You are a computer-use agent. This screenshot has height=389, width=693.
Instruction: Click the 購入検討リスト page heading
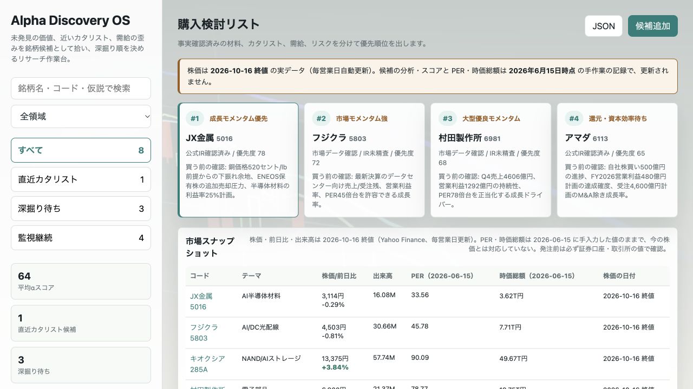pyautogui.click(x=219, y=24)
